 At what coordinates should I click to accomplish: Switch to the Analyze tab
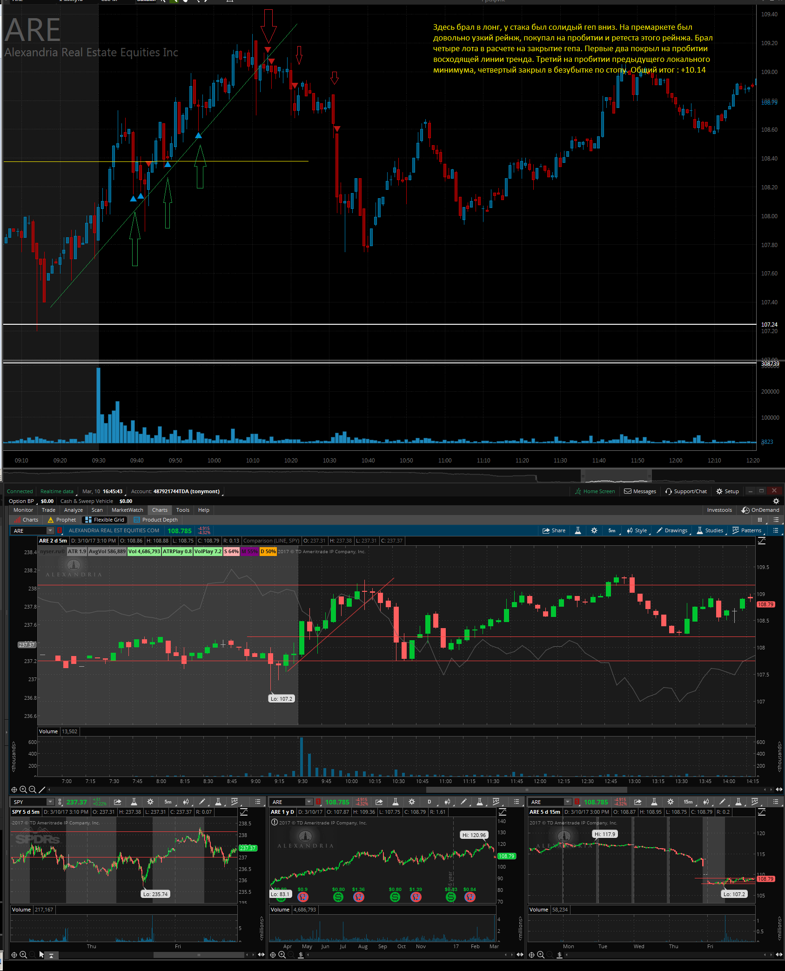74,510
